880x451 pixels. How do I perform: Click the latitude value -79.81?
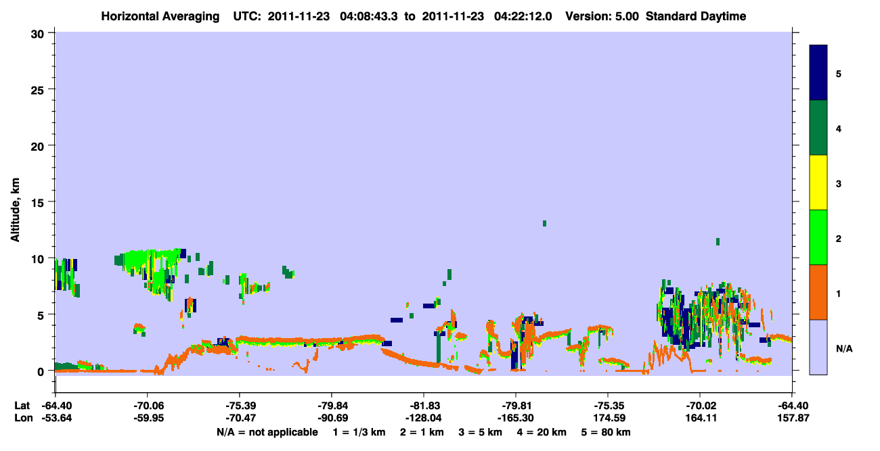516,406
